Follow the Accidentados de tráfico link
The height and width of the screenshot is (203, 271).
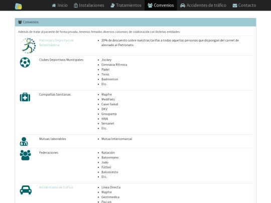point(56,187)
